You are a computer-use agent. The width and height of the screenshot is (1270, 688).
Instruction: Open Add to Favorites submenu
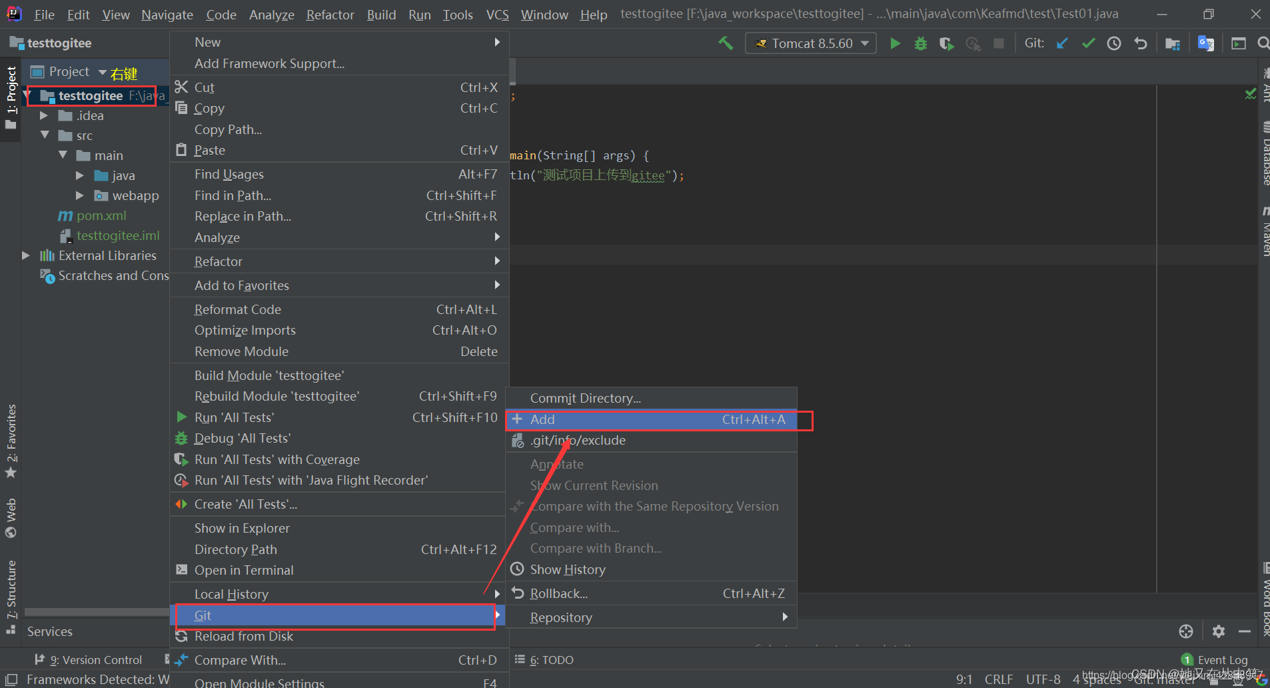pyautogui.click(x=340, y=285)
